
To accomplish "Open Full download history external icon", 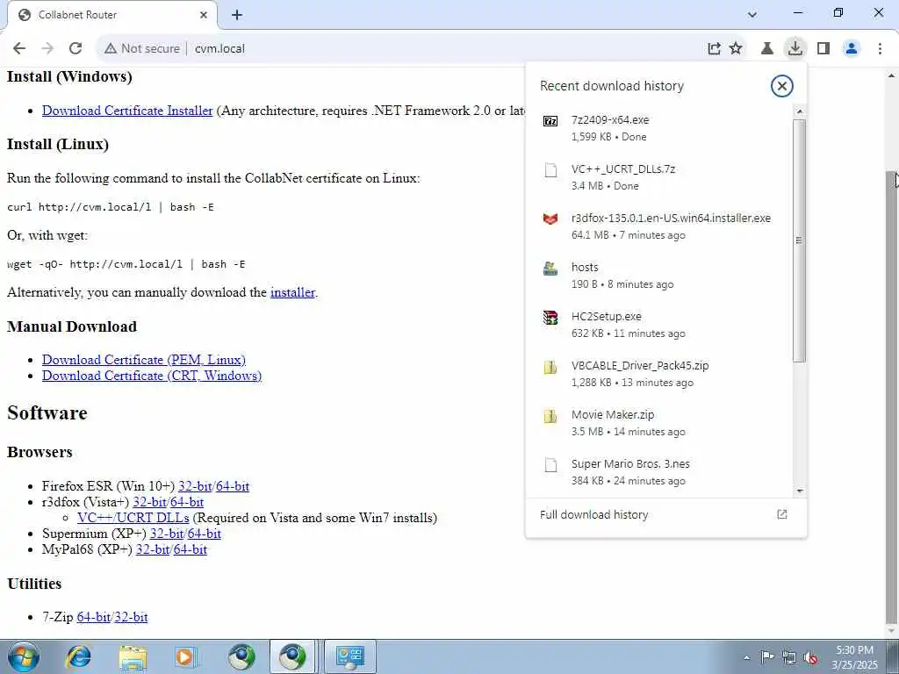I will pos(781,514).
